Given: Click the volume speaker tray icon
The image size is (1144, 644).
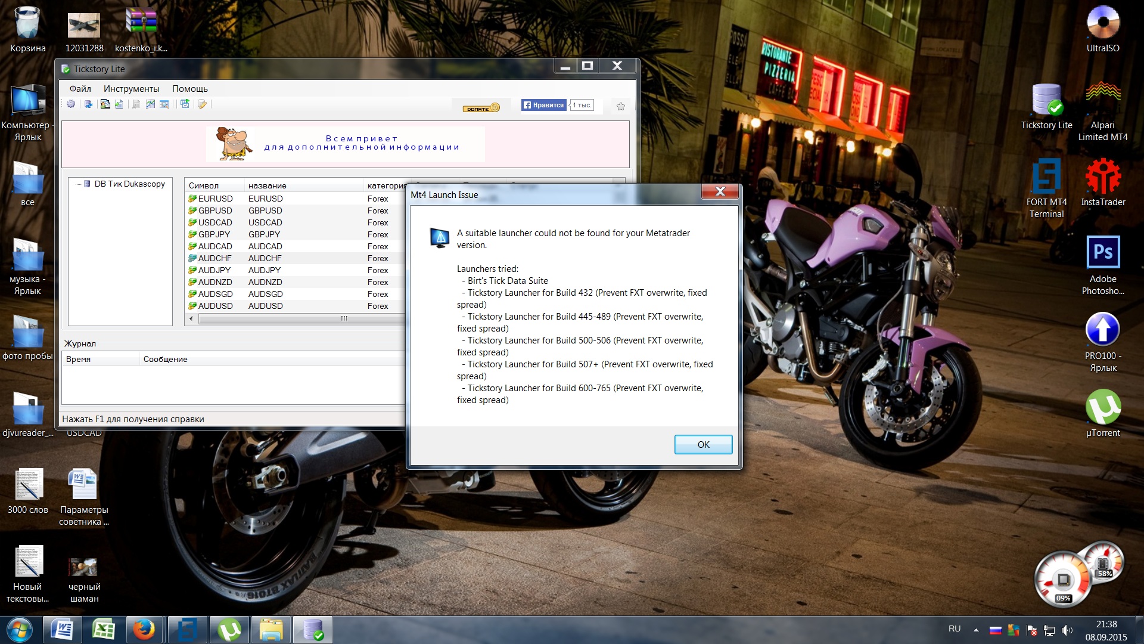Looking at the screenshot, I should (1067, 630).
